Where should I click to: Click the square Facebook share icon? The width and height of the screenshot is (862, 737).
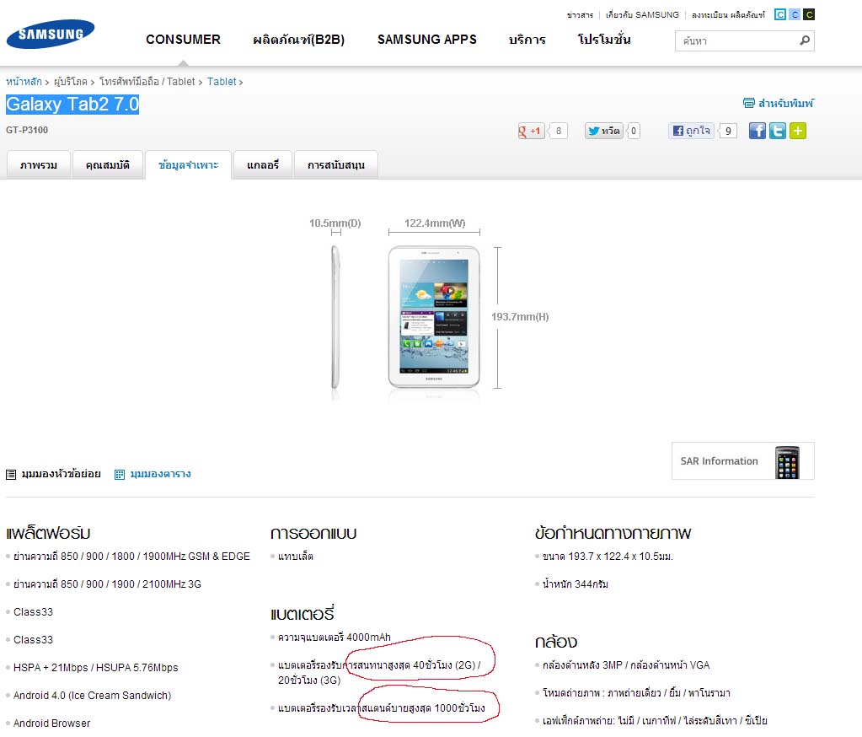[757, 131]
